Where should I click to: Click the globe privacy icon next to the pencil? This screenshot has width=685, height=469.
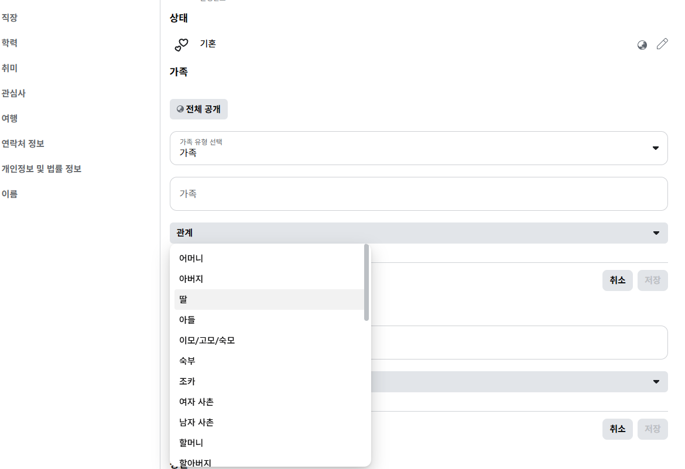(642, 44)
